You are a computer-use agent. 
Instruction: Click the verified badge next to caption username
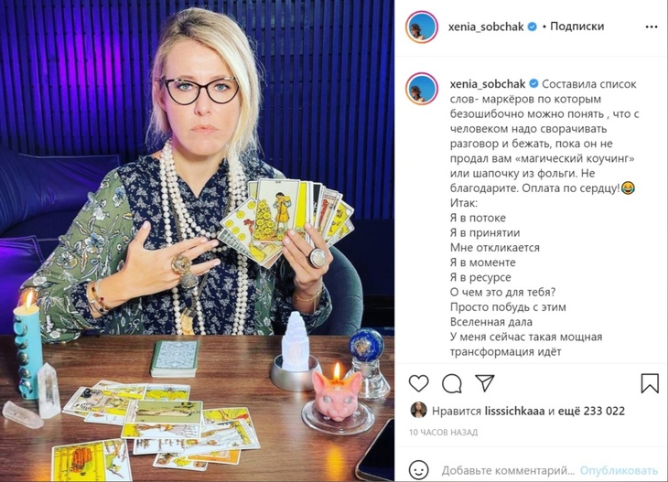pos(533,84)
